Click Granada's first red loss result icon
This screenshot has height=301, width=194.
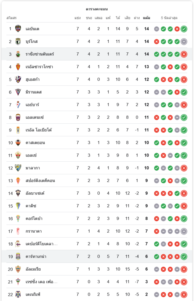tap(157, 231)
